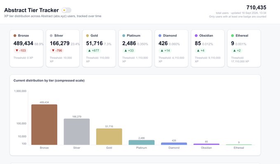Click the Bronze 68.9% percentage
This screenshot has height=164, width=280.
tap(39, 44)
